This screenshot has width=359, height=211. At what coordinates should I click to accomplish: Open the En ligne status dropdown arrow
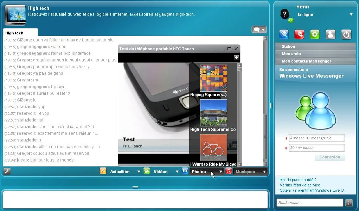(351, 14)
